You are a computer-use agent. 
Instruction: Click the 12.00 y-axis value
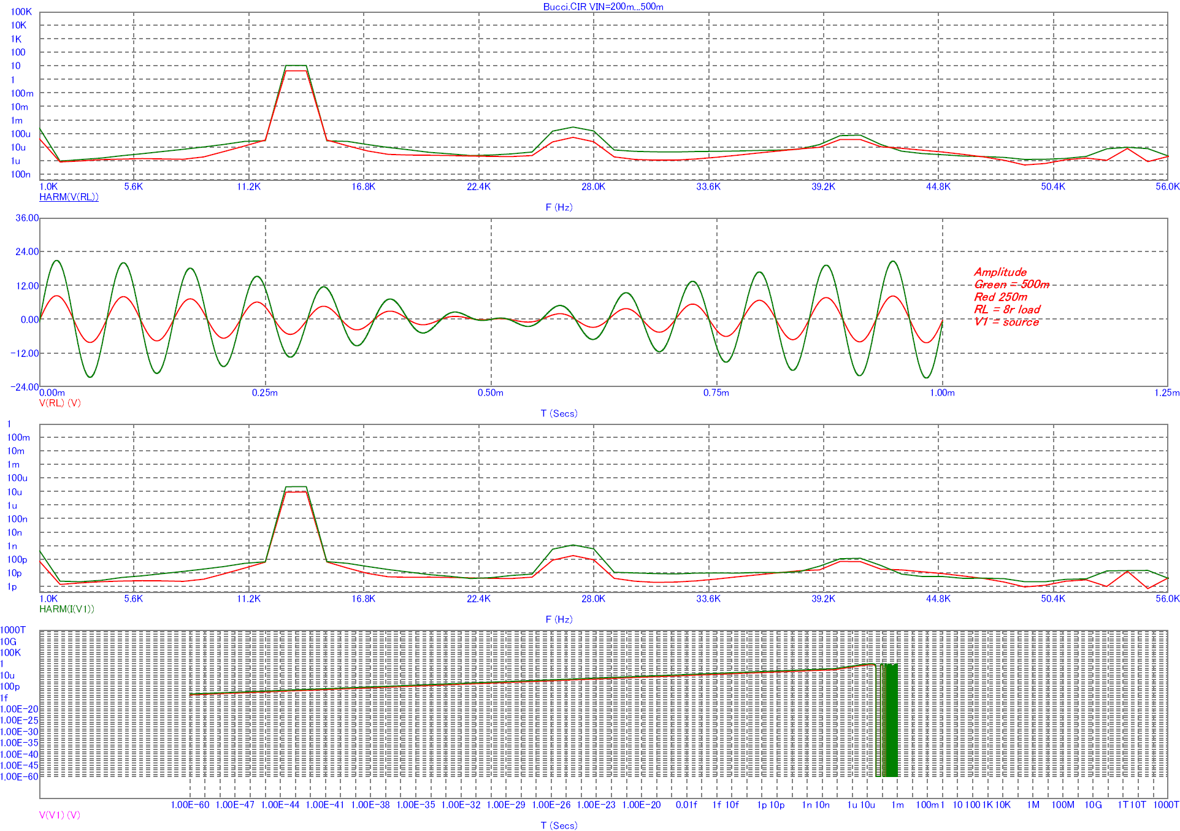(x=28, y=286)
